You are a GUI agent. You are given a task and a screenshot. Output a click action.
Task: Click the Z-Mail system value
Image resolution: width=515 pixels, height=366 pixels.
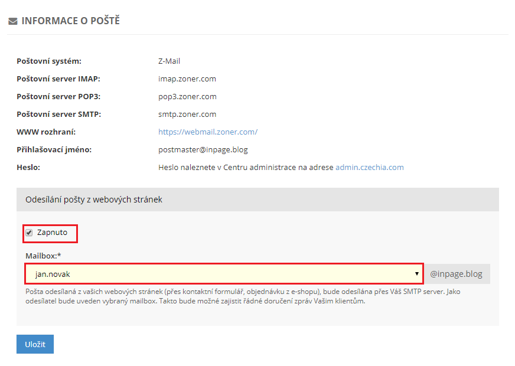pyautogui.click(x=169, y=61)
